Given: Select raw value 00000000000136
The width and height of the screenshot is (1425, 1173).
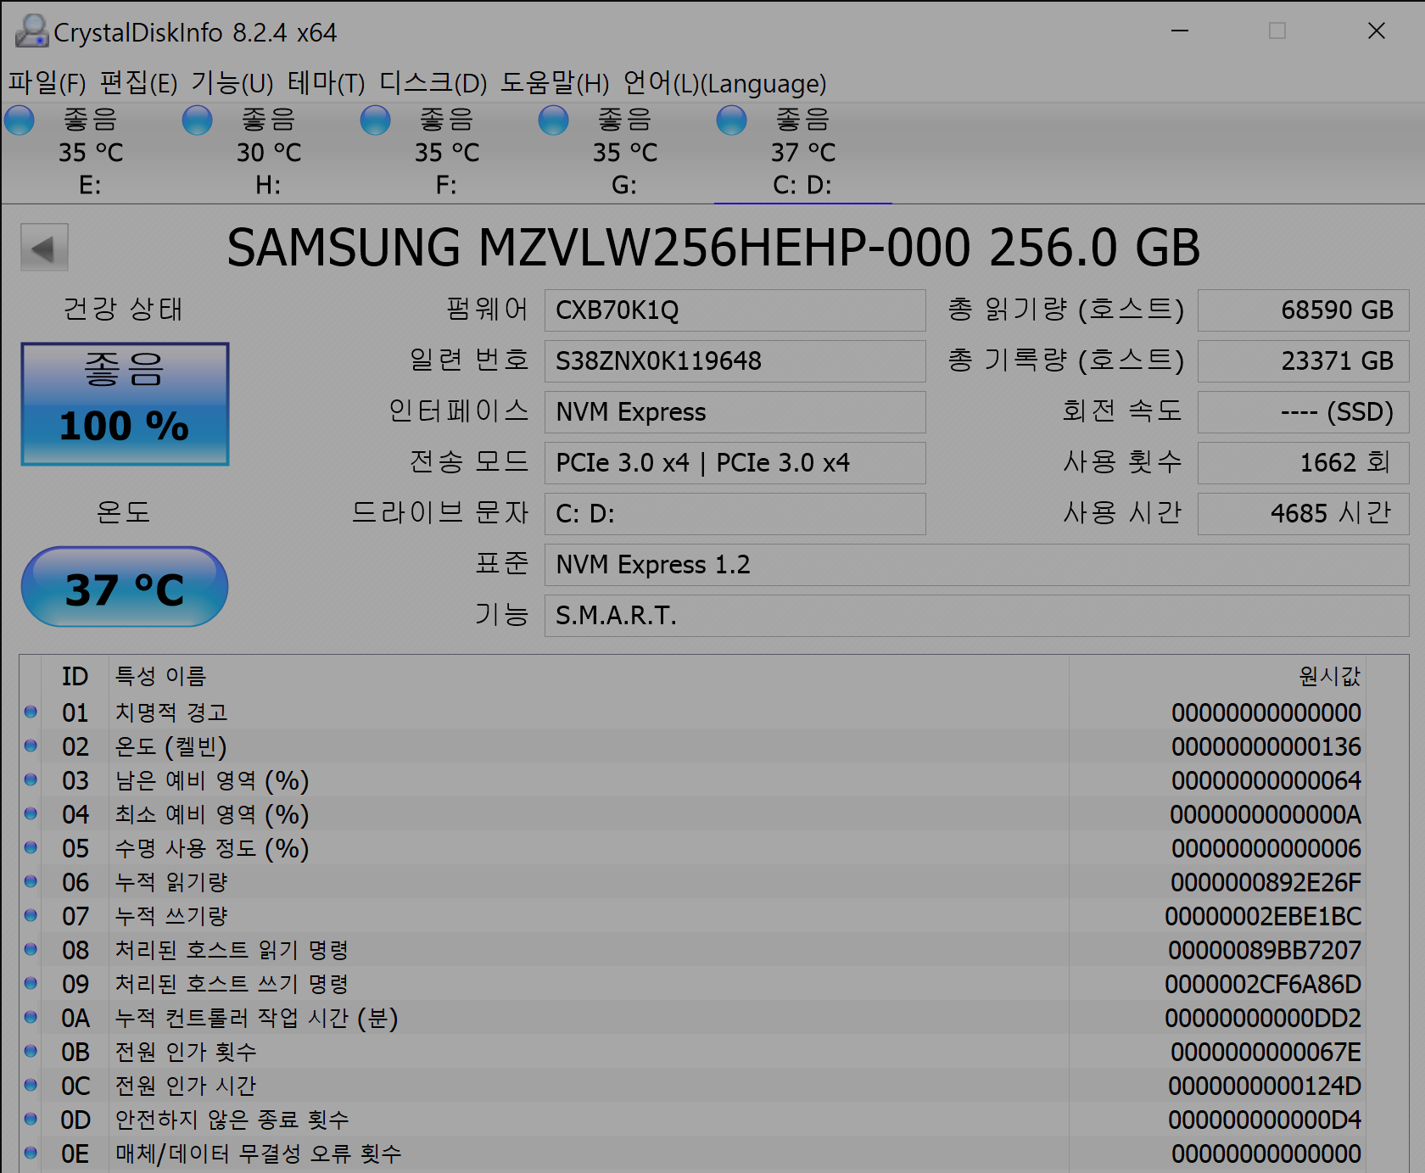Looking at the screenshot, I should pyautogui.click(x=1266, y=746).
